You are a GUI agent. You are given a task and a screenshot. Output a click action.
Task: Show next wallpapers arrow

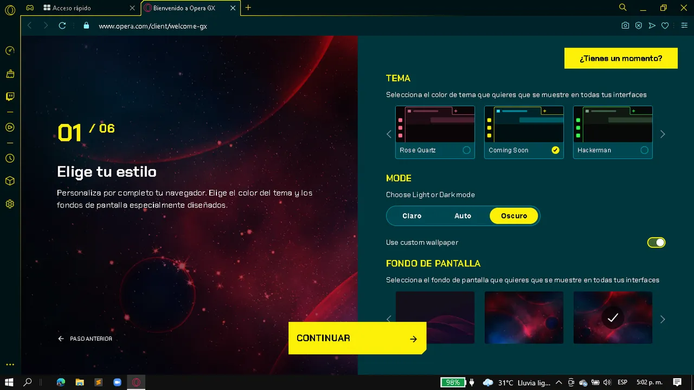pos(662,319)
